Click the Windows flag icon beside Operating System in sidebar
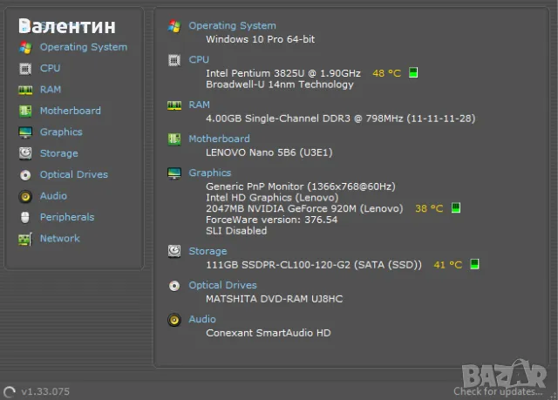Image resolution: width=558 pixels, height=400 pixels. [24, 47]
